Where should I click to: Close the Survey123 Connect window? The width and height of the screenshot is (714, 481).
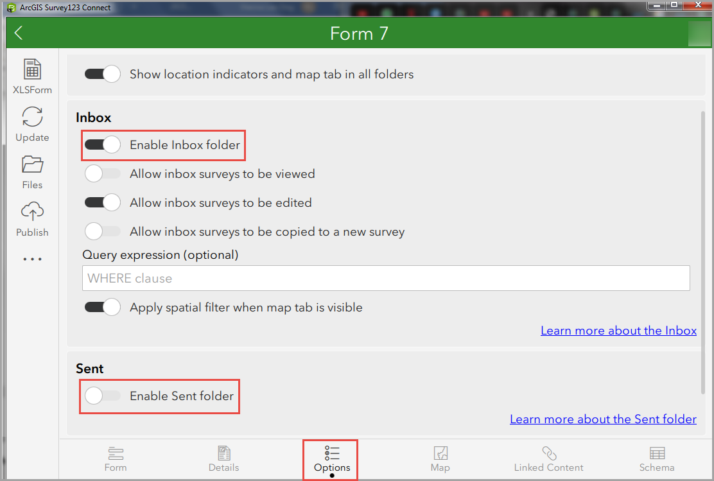pyautogui.click(x=697, y=6)
